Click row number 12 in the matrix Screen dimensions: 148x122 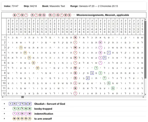click(4, 93)
